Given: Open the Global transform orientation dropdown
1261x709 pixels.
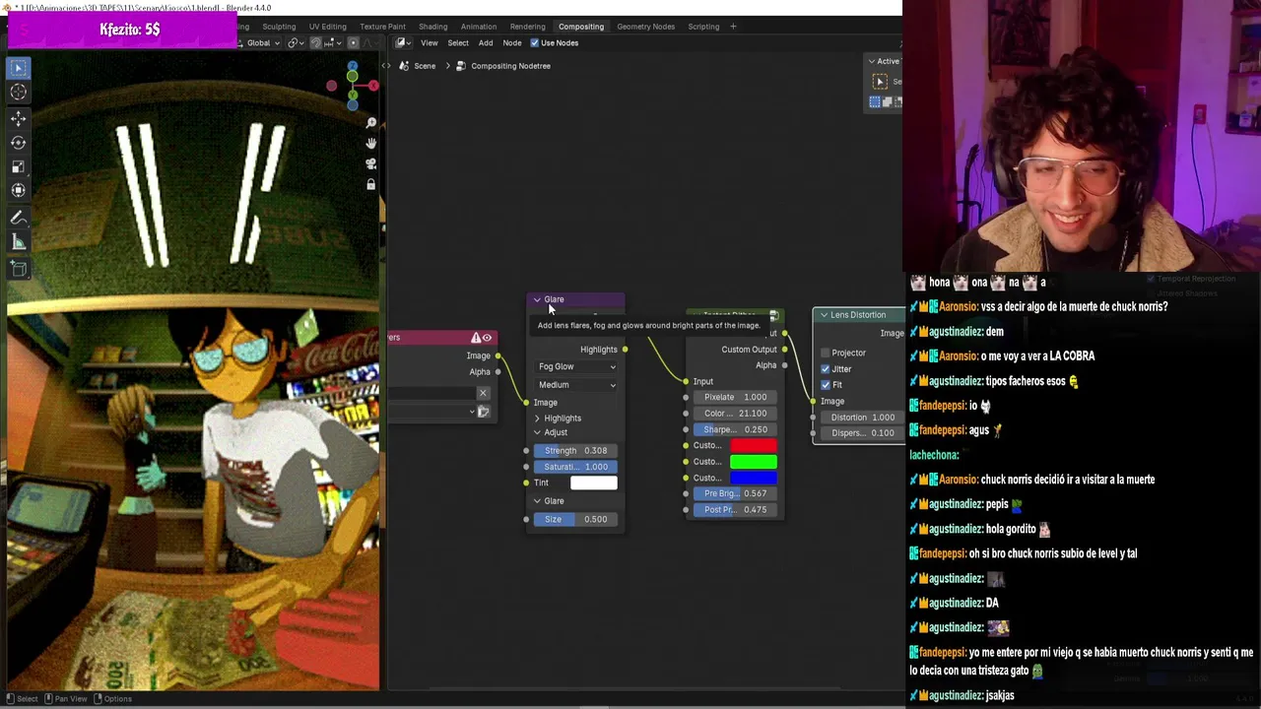Looking at the screenshot, I should point(261,43).
